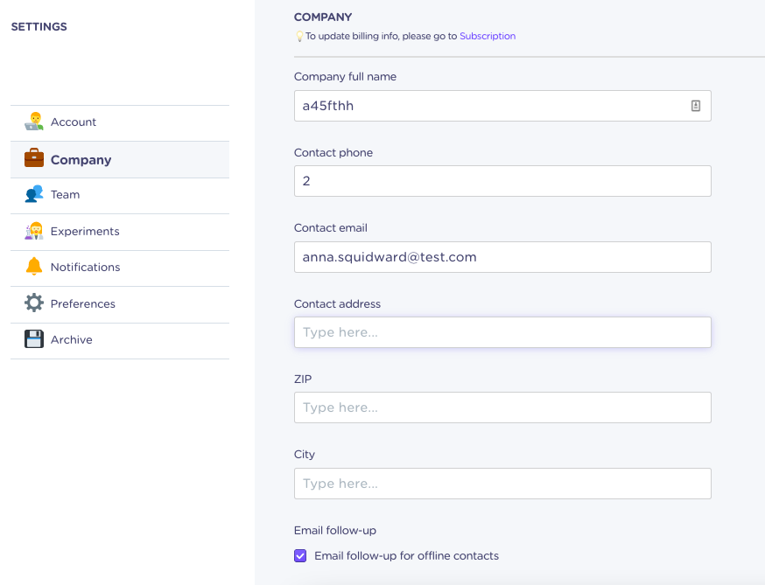Select the Contact email input
Viewport: 765px width, 585px height.
tap(502, 257)
